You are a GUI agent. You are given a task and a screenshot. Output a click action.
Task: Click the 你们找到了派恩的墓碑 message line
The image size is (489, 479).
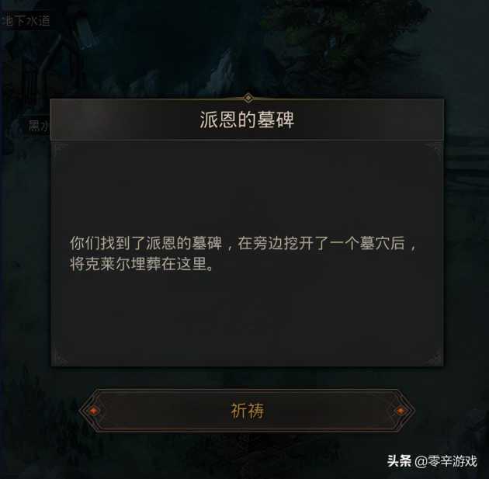coord(242,243)
